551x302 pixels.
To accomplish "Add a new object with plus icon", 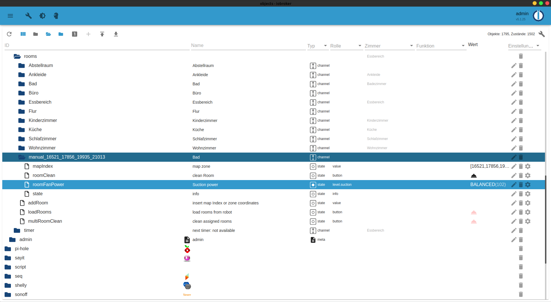I will 88,34.
